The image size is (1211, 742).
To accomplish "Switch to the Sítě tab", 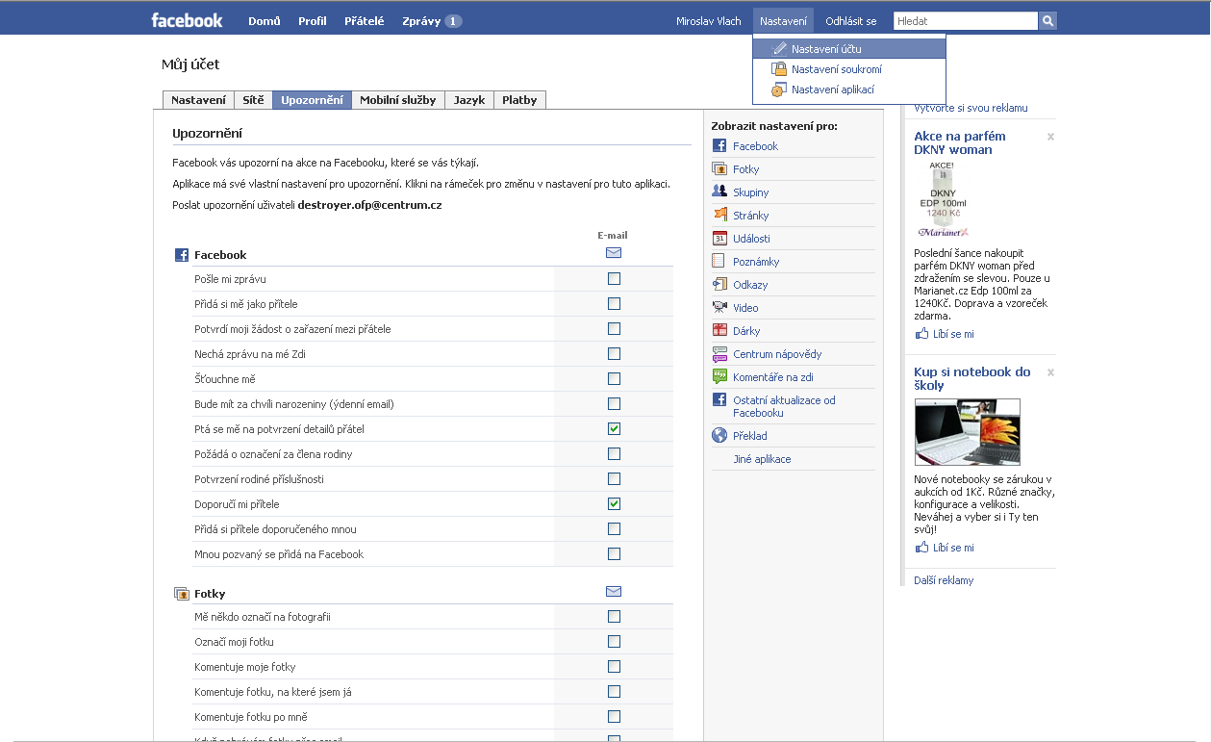I will click(x=253, y=100).
